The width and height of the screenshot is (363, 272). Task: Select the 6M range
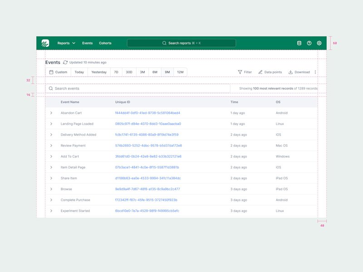(155, 72)
